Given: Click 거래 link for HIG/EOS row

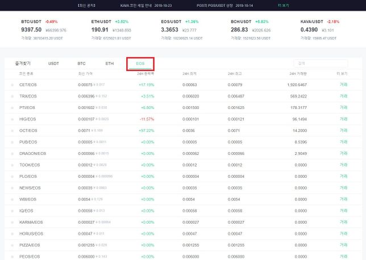Looking at the screenshot, I should point(343,119).
